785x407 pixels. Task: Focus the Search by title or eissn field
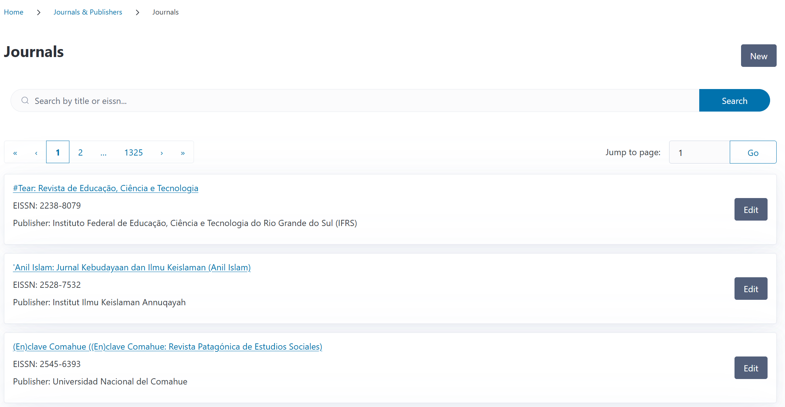[363, 101]
